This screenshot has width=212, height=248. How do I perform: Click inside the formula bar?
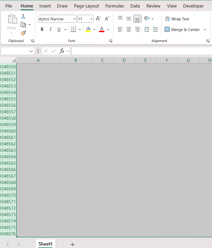coord(142,51)
